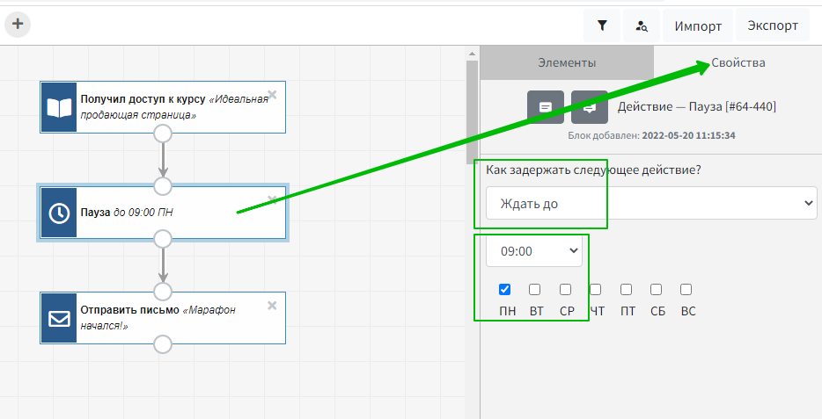The image size is (822, 419).
Task: Click the first gray comment icon button
Action: pyautogui.click(x=545, y=107)
